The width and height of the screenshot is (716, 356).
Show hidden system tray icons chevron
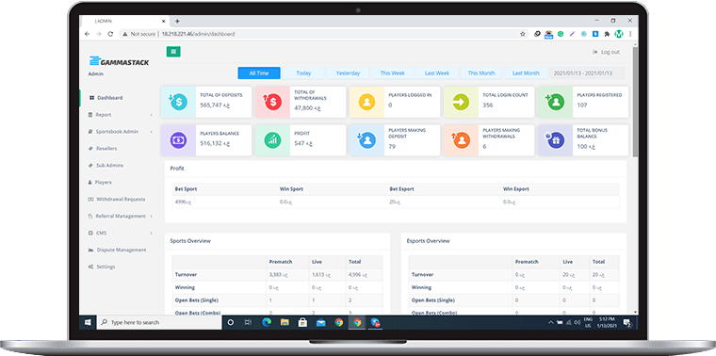(x=551, y=323)
